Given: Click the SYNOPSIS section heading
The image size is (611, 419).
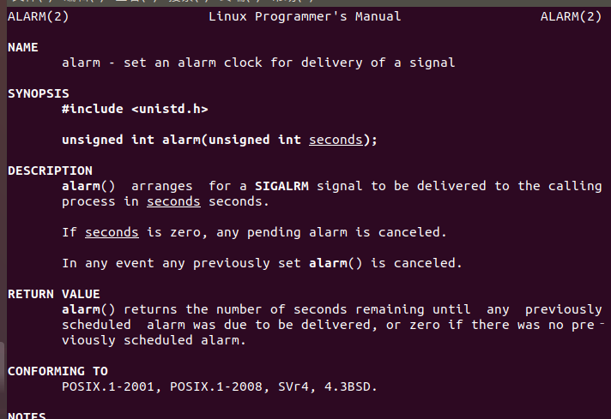Looking at the screenshot, I should coord(39,93).
